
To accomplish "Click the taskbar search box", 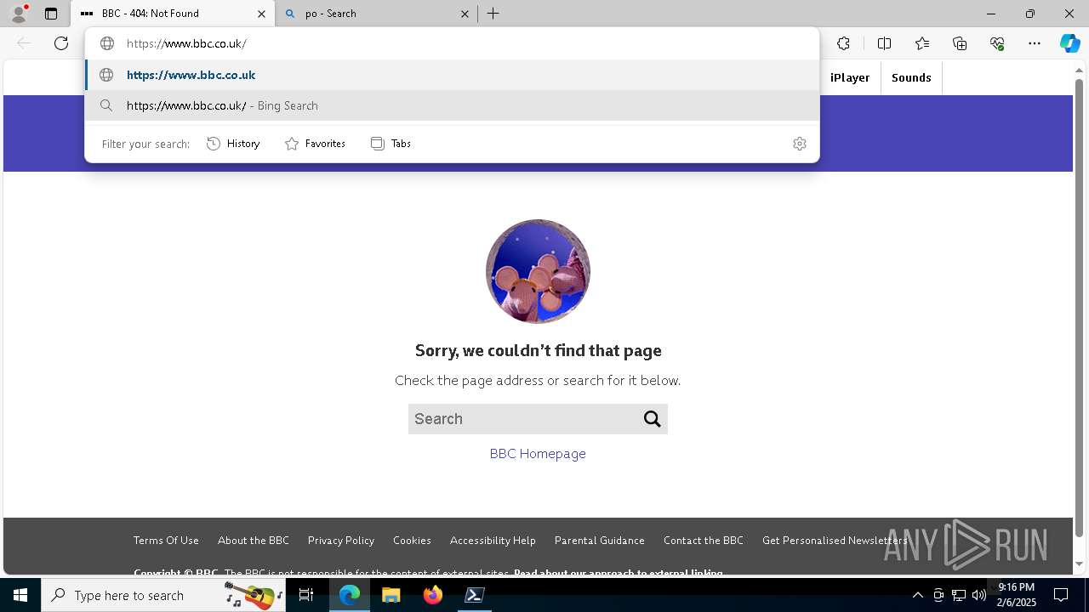I will [164, 595].
